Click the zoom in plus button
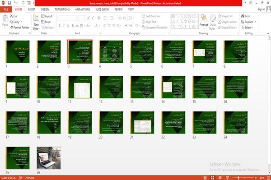Image resolution: width=271 pixels, height=180 pixels. click(x=256, y=178)
